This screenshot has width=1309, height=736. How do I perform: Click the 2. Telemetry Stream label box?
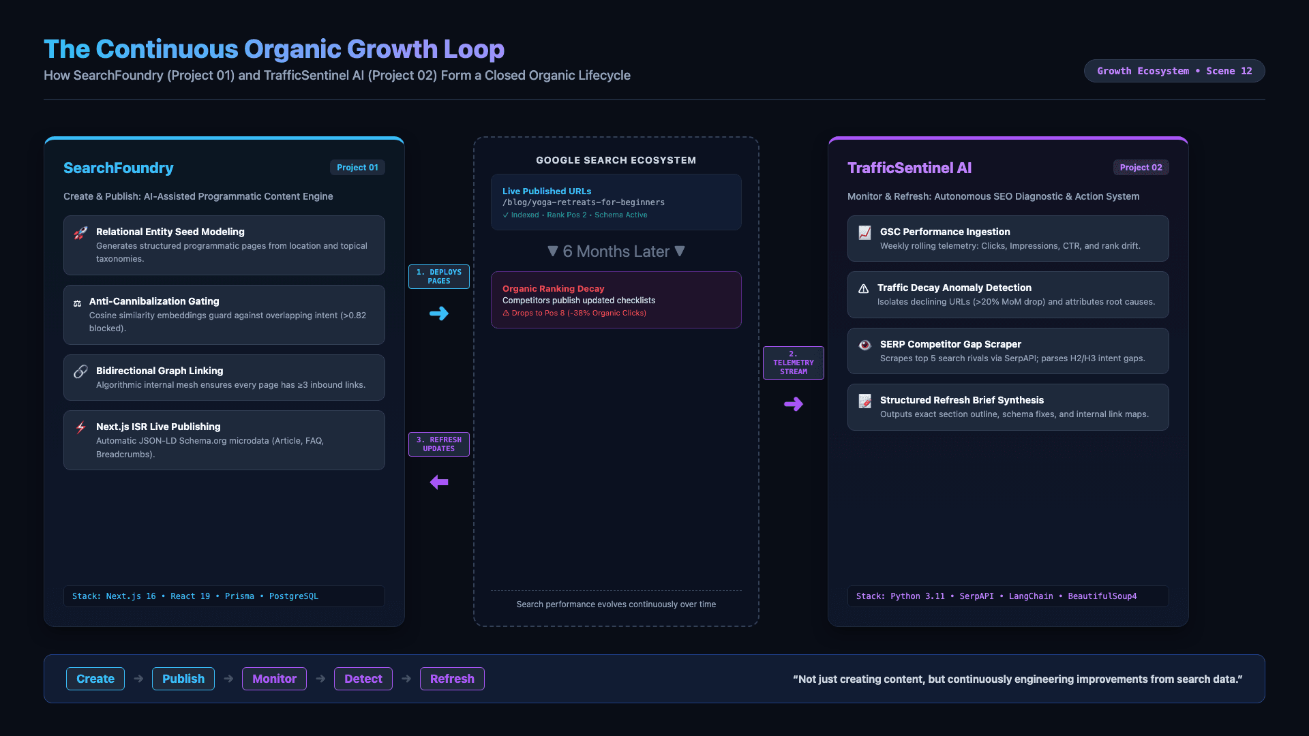pos(794,363)
